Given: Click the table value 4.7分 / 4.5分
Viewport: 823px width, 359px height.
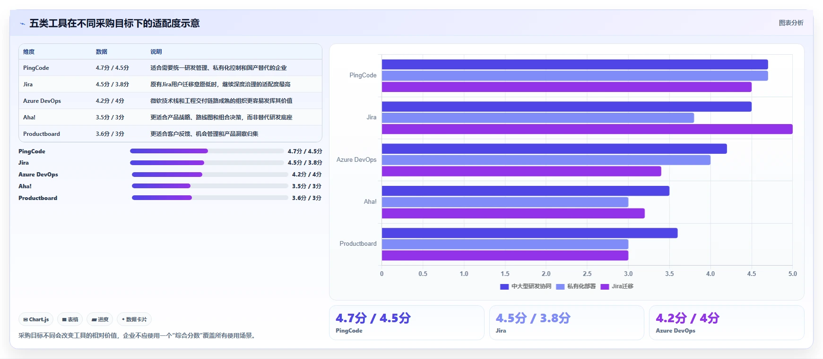Looking at the screenshot, I should click(113, 67).
